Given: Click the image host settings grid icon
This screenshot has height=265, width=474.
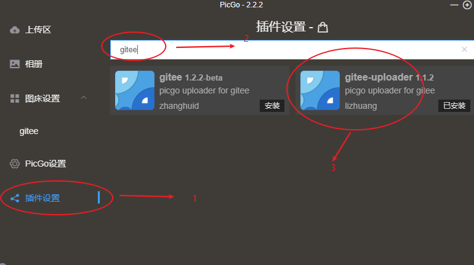Looking at the screenshot, I should 15,98.
